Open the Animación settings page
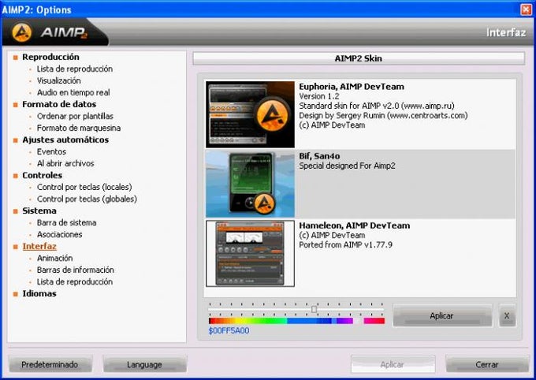The height and width of the screenshot is (380, 536). pos(54,258)
